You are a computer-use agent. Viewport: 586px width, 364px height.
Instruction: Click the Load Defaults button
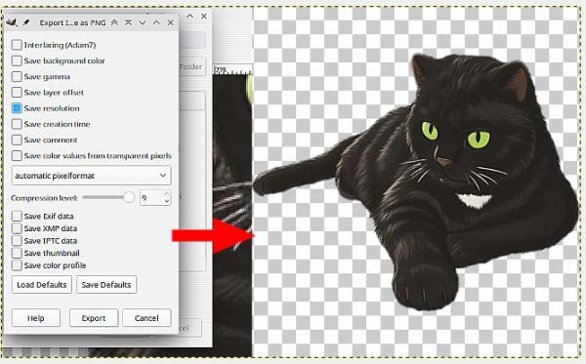point(42,285)
